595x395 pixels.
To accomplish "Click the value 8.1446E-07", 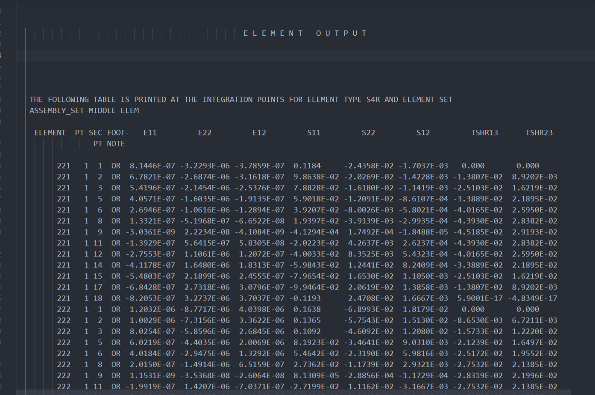I will coord(152,166).
